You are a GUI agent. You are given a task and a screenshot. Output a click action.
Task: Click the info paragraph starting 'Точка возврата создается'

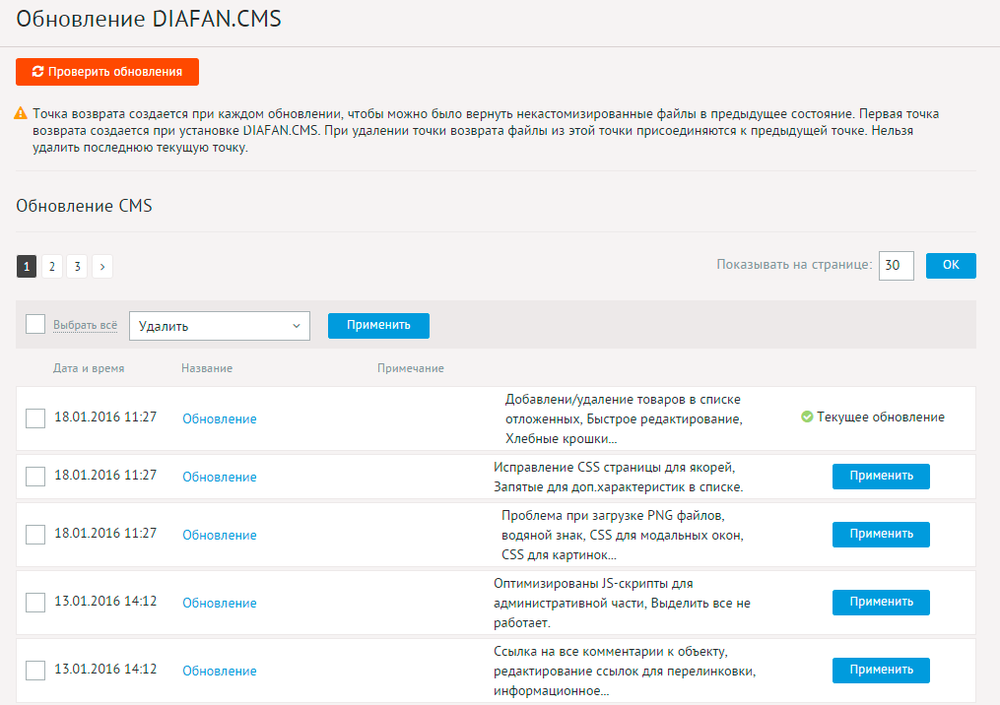486,131
